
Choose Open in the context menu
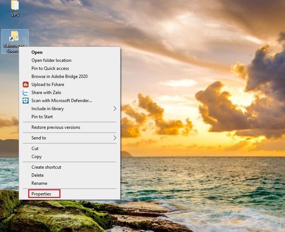click(x=70, y=52)
